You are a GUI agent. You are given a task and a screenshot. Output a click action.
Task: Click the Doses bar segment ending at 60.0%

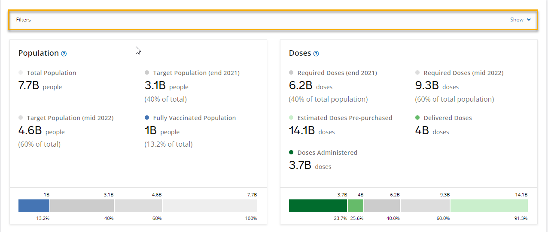[x=425, y=206]
